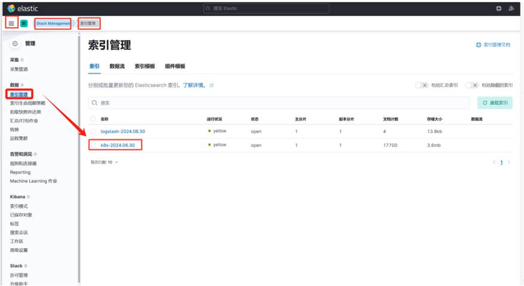
Task: Open 索引生命周期策略 in sidebar
Action: [27, 103]
